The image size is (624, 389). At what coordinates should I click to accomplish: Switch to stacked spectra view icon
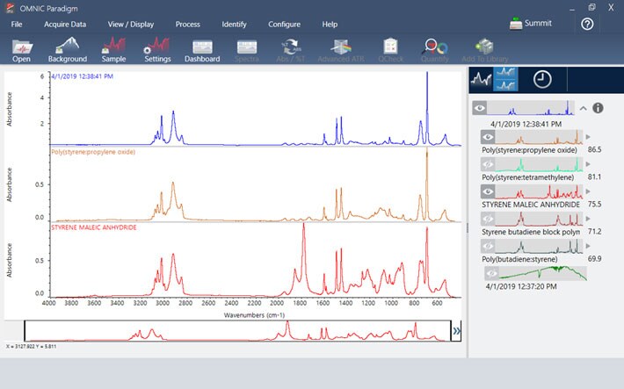(505, 79)
